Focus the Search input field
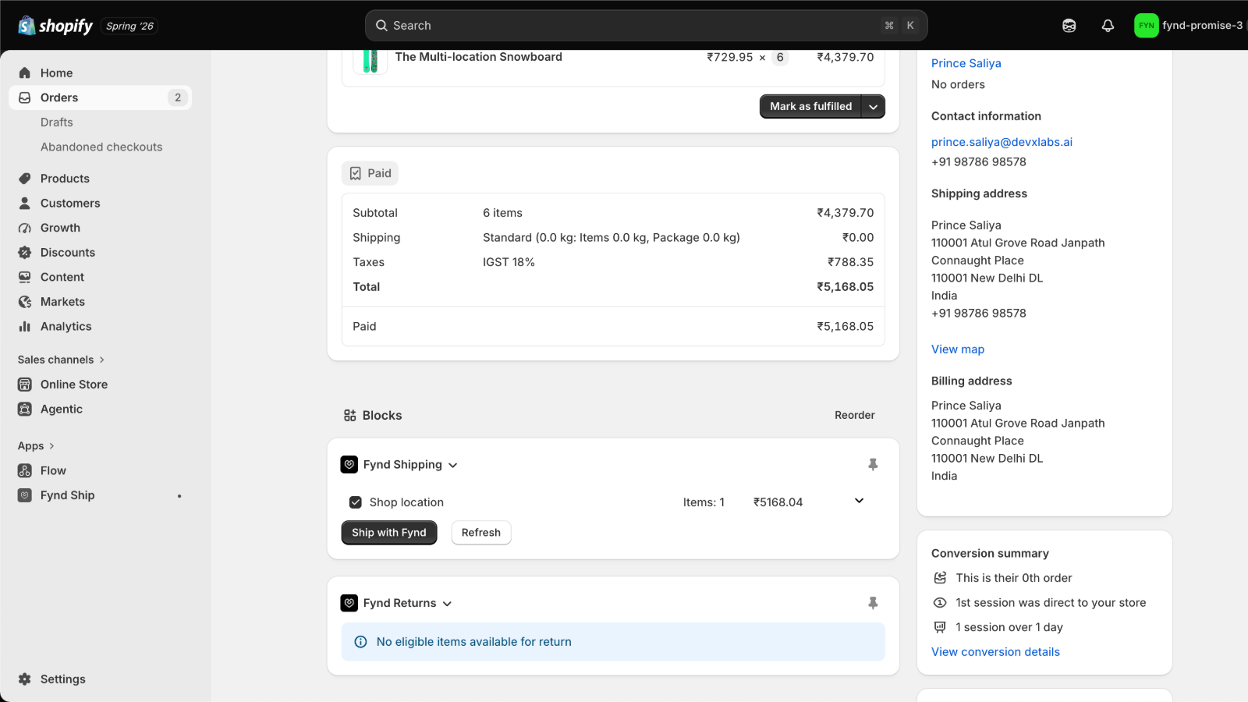The height and width of the screenshot is (702, 1248). pyautogui.click(x=646, y=26)
